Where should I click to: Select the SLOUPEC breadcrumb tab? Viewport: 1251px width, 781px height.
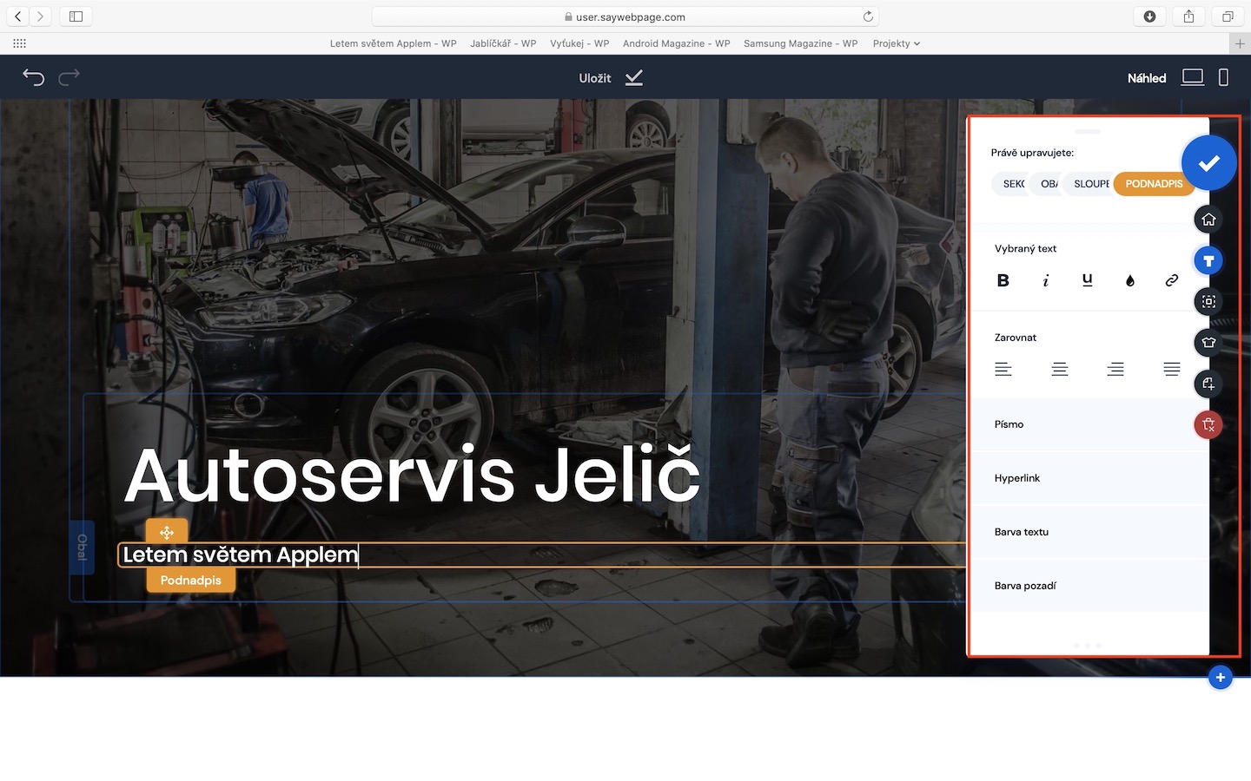point(1091,184)
